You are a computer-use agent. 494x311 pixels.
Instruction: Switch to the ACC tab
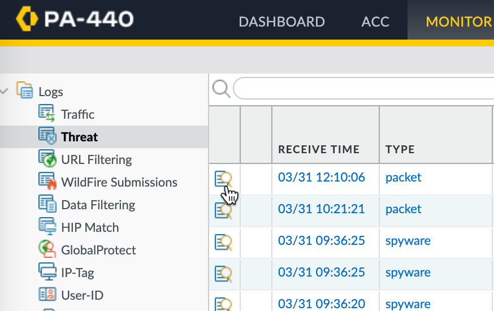[x=375, y=22]
